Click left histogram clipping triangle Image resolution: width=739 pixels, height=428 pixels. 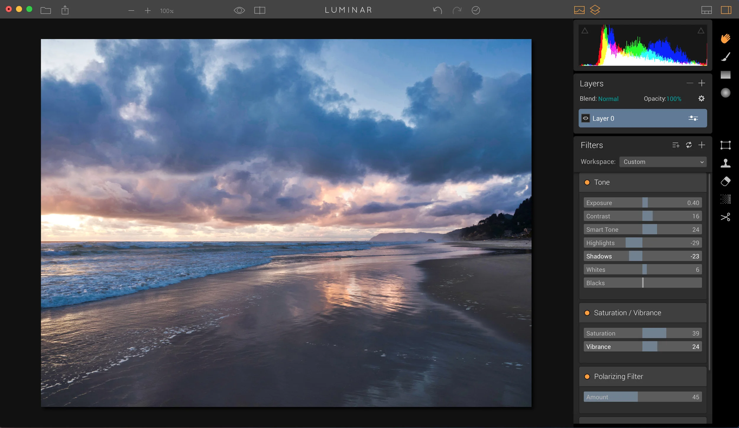[585, 31]
